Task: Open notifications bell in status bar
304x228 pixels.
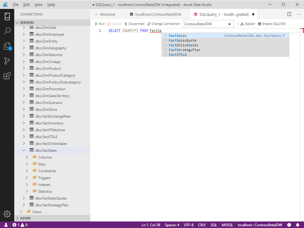Action: pyautogui.click(x=297, y=225)
